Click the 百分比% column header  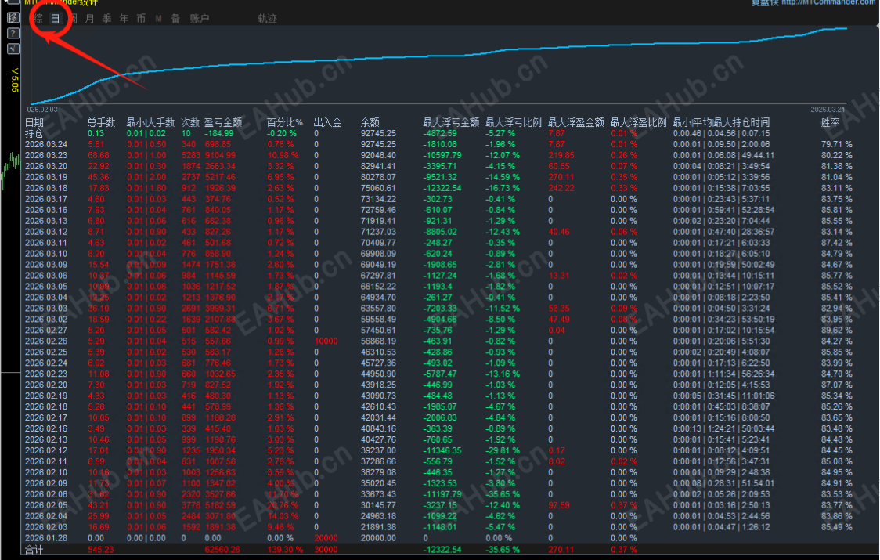[284, 122]
